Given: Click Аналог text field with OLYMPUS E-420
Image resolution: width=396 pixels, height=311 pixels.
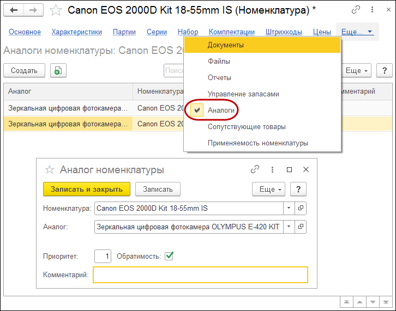Looking at the screenshot, I should [189, 227].
